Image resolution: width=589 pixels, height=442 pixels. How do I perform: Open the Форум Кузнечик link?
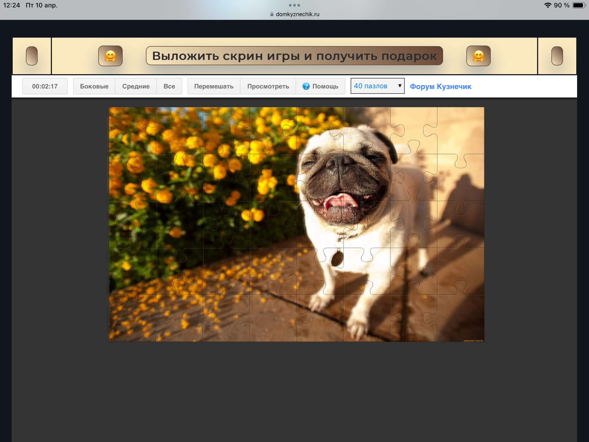440,87
